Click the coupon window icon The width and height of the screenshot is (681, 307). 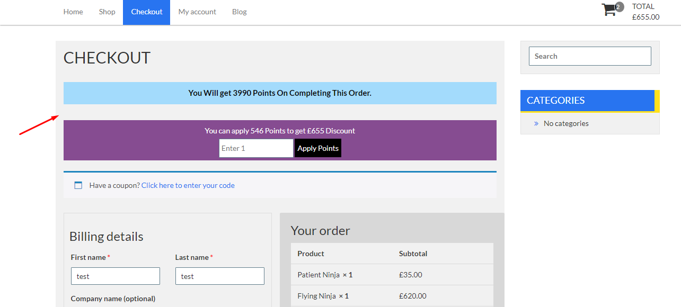(78, 185)
